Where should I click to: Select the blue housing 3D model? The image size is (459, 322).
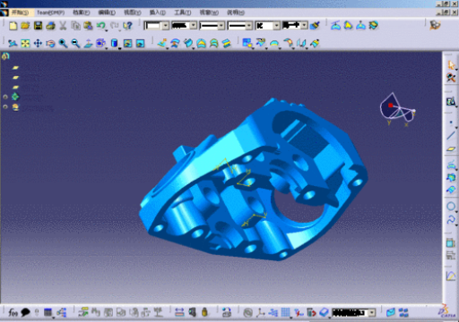(x=254, y=181)
